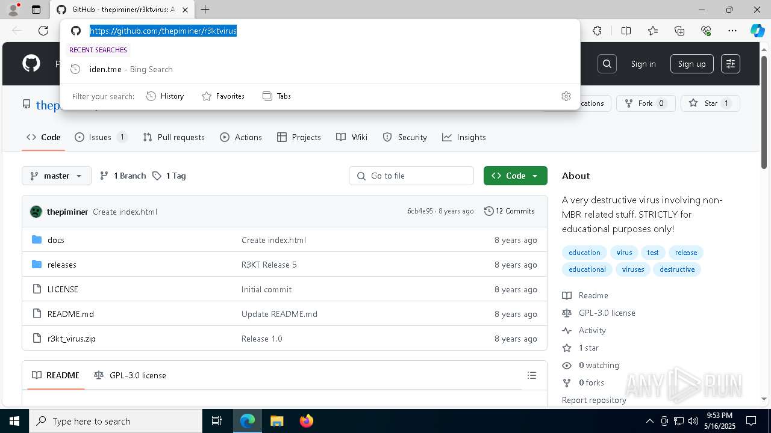The image size is (771, 433).
Task: Open the tab actions menu icon
Action: [36, 10]
